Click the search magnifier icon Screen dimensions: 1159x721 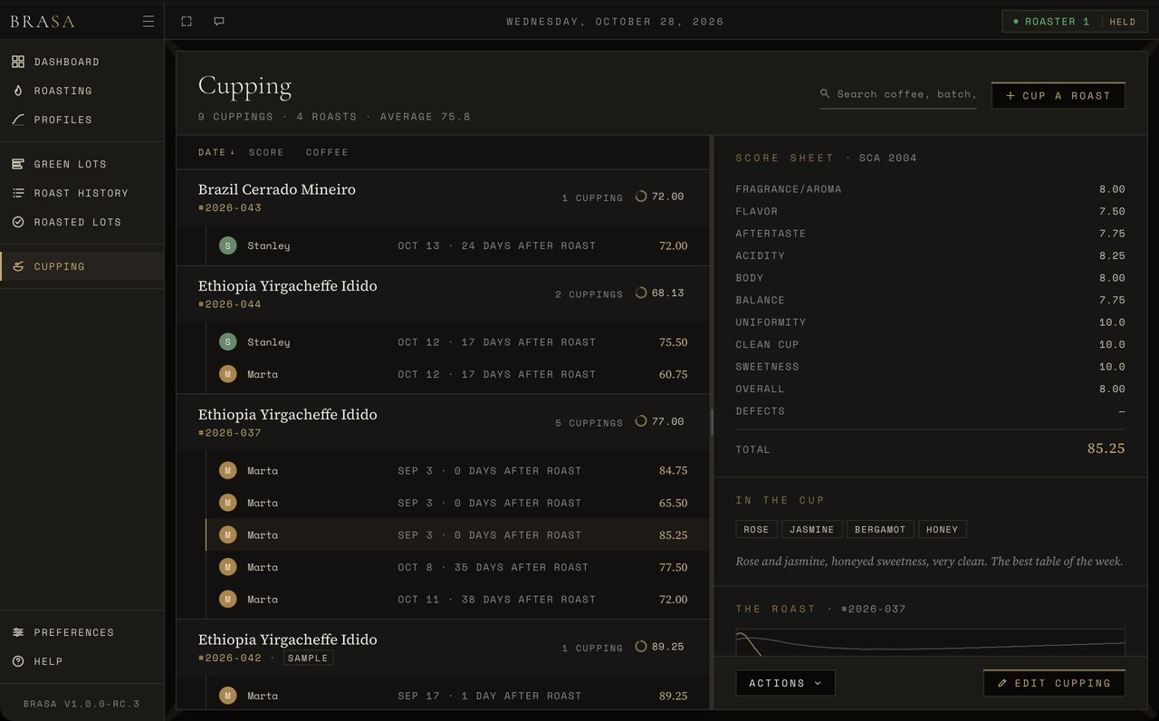coord(825,93)
